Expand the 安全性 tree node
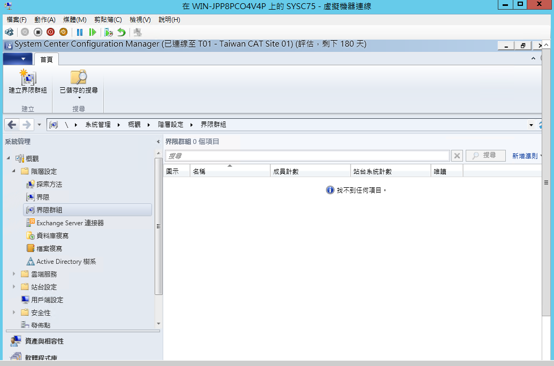The width and height of the screenshot is (554, 366). pos(14,312)
